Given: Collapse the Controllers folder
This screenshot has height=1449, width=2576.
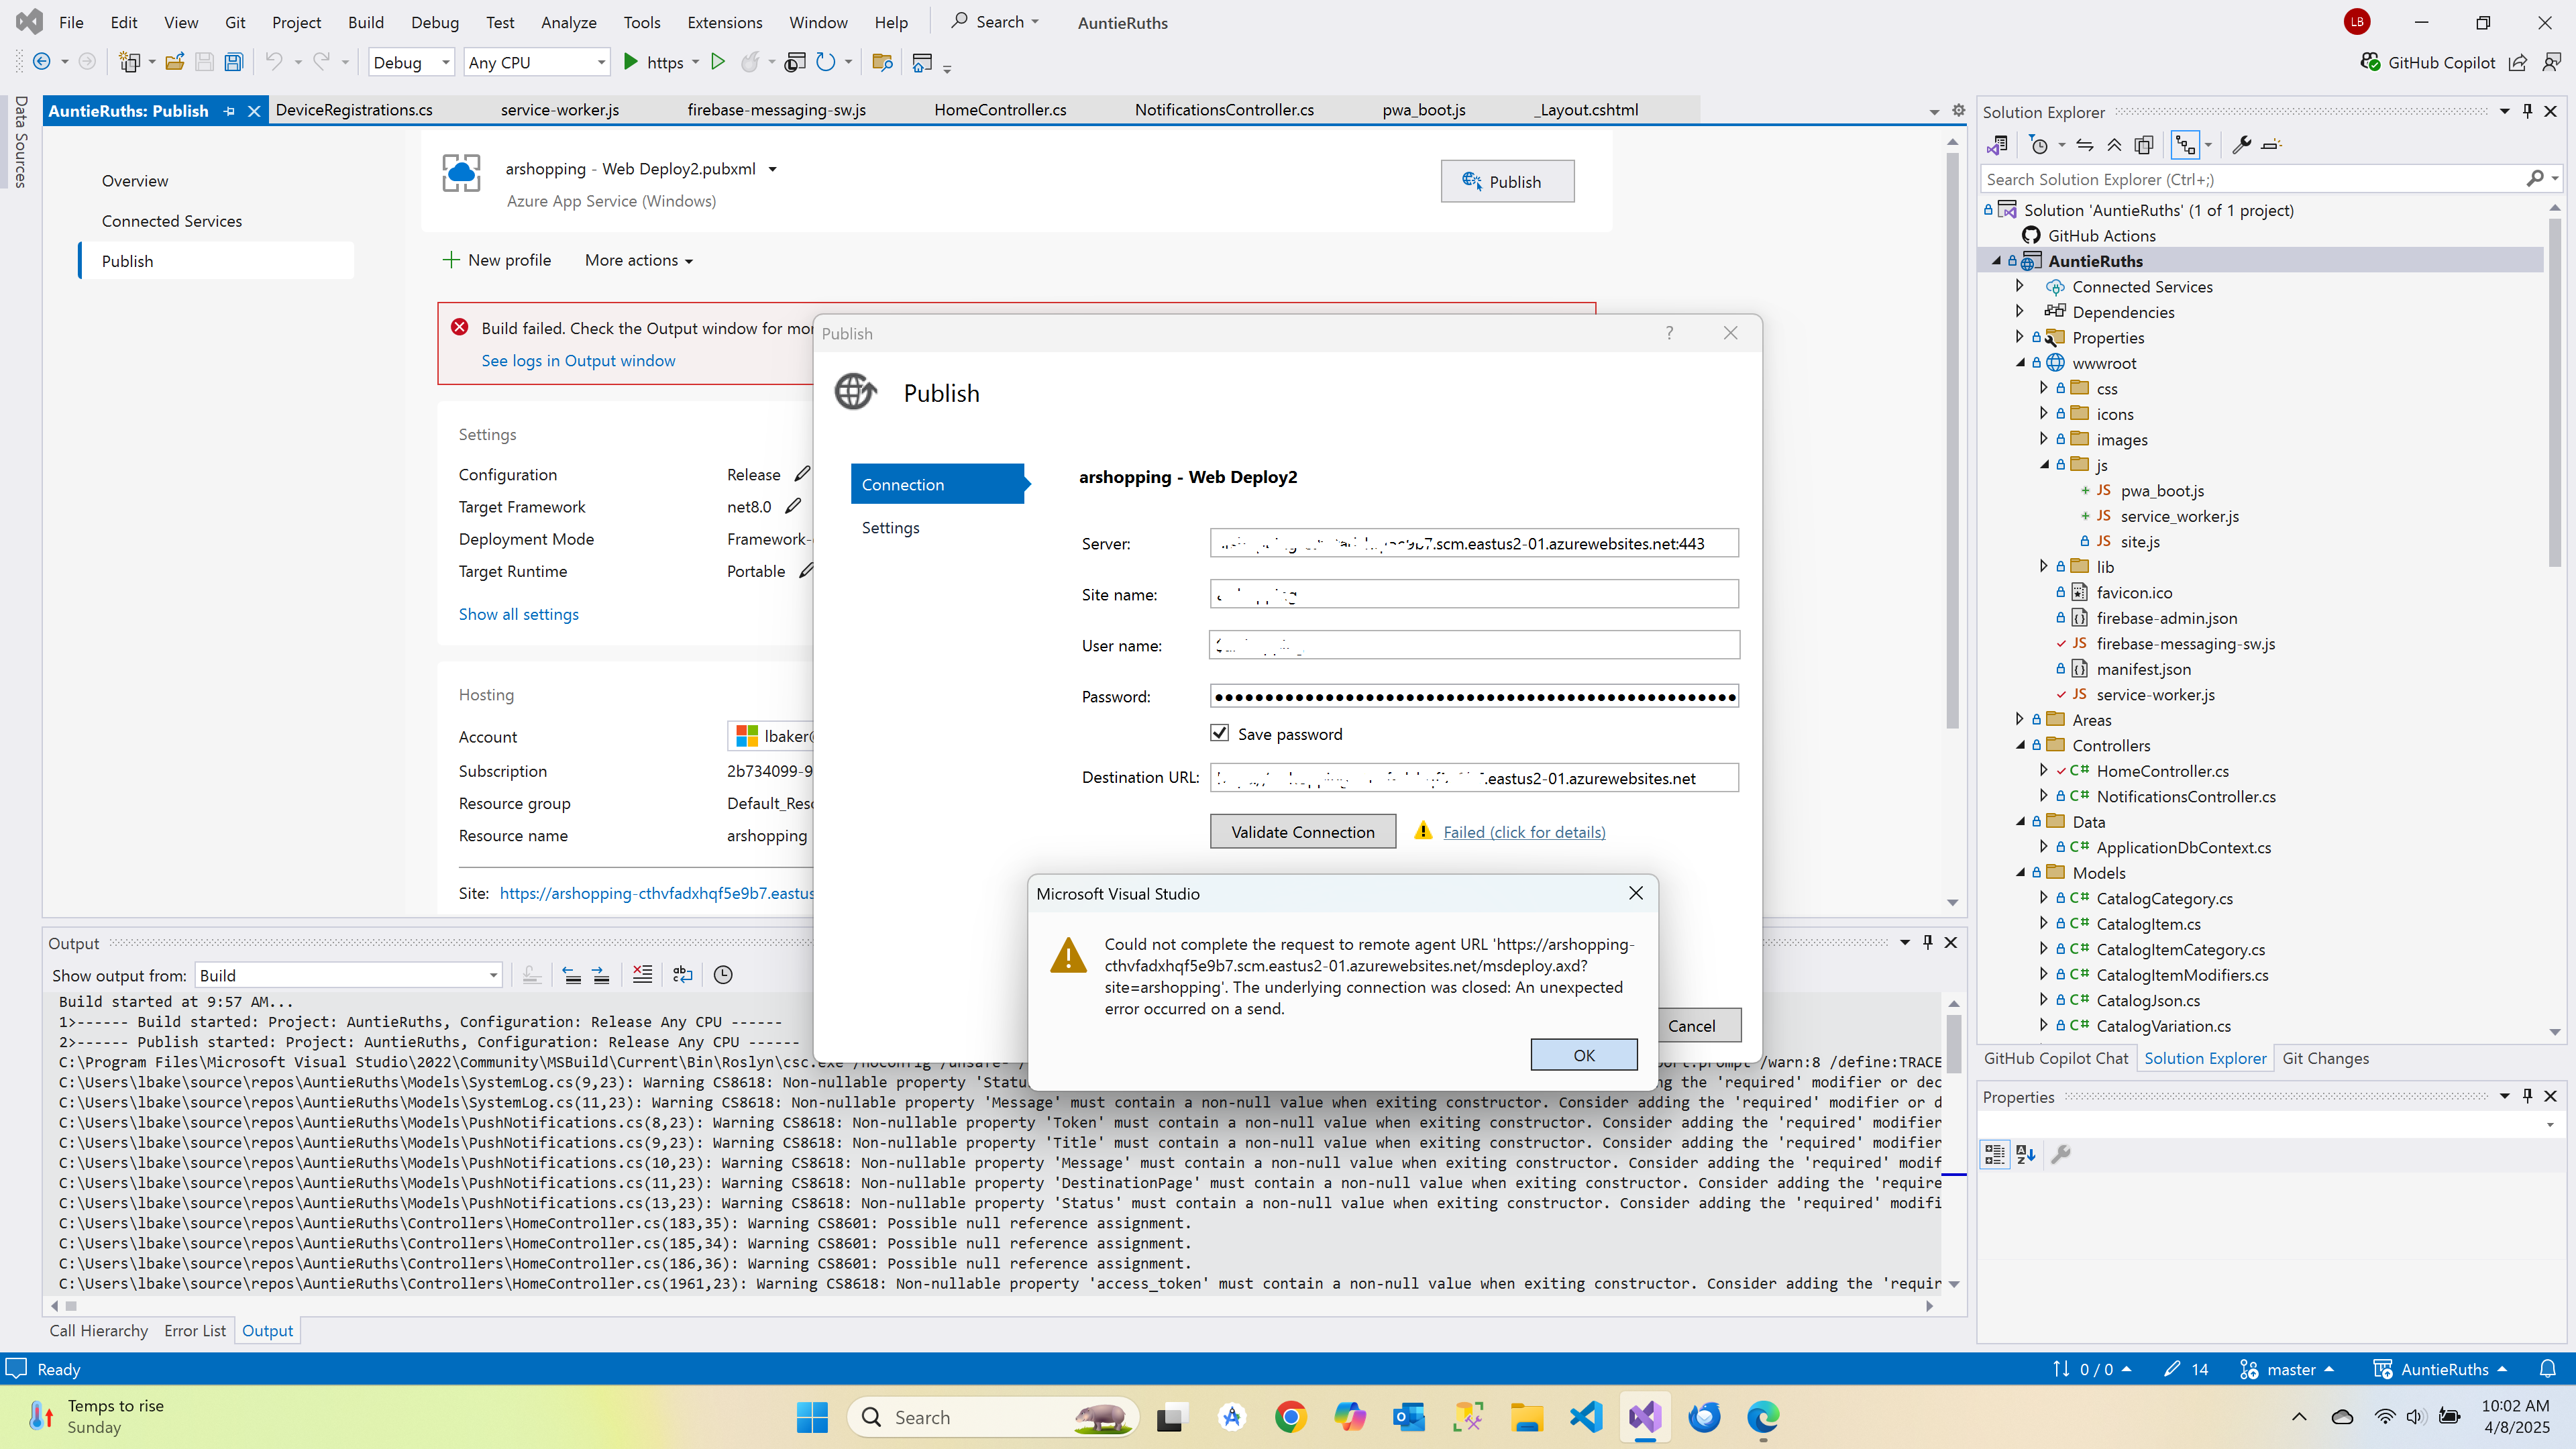Looking at the screenshot, I should point(2020,745).
